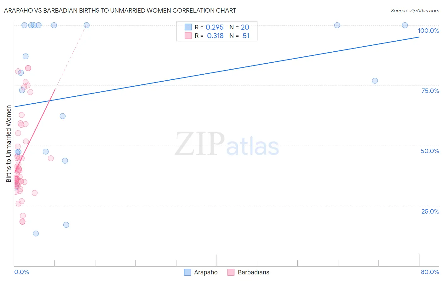Click the 0.0% x-axis label
Viewport: 443px width, 281px height.
click(21, 272)
